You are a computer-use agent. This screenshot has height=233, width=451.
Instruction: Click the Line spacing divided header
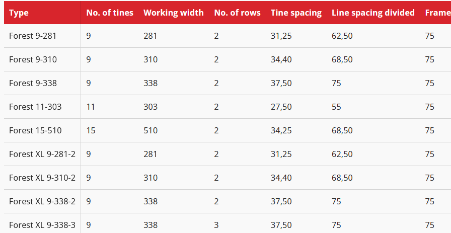click(x=373, y=13)
